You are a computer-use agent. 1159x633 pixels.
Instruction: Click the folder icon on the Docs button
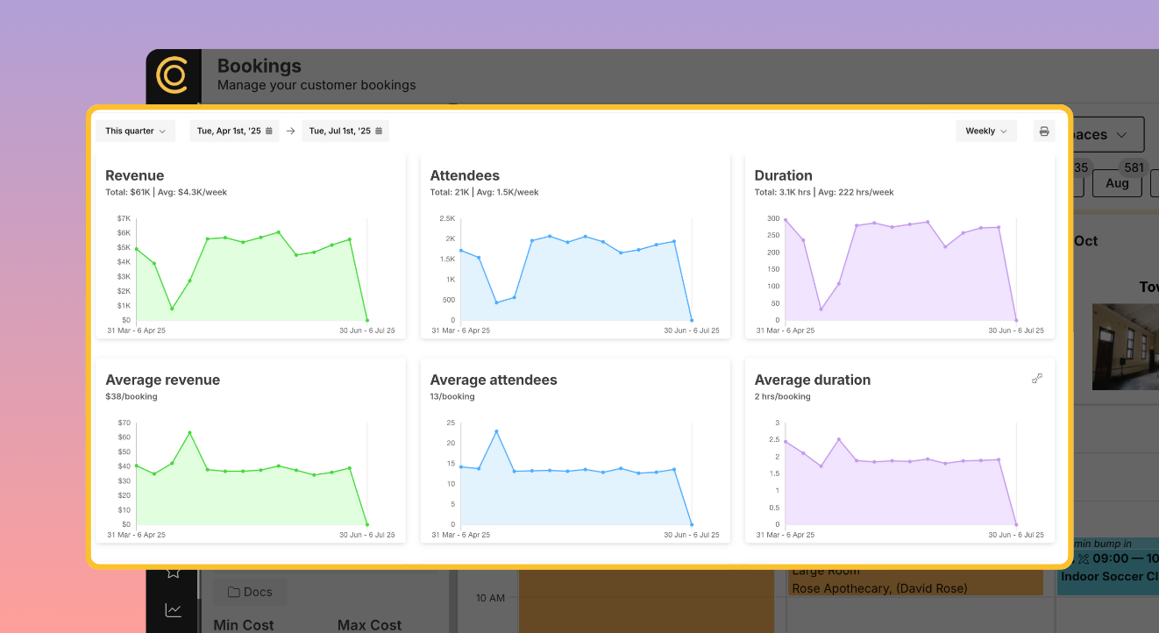pos(233,592)
